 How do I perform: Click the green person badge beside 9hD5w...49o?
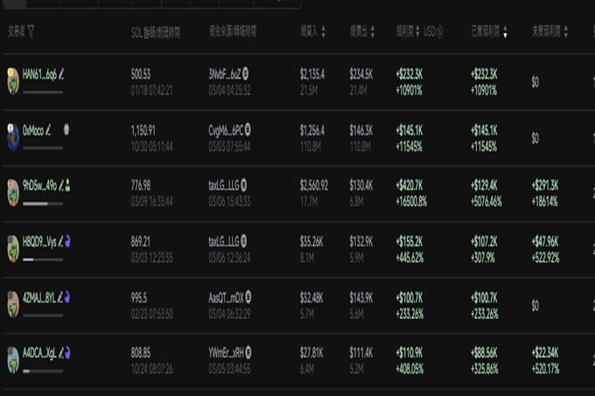coord(67,185)
